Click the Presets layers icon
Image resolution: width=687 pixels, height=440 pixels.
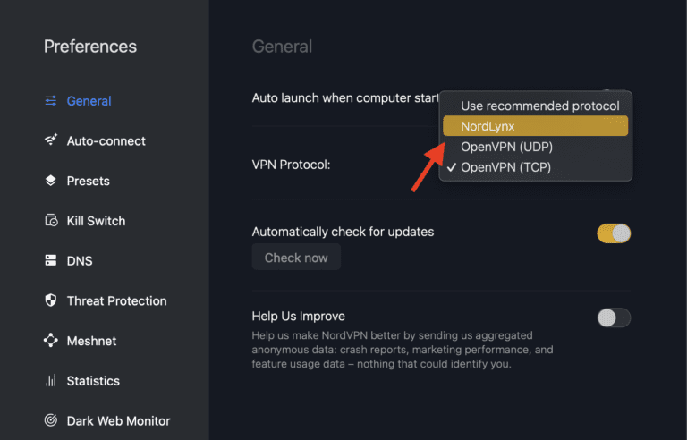(51, 181)
